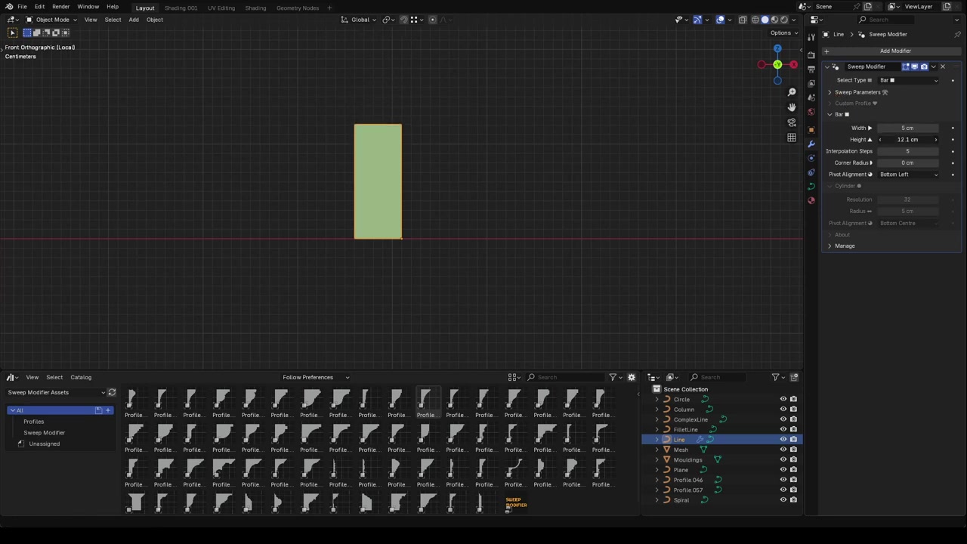Open the Pivot Alignment Bottom Left dropdown

point(908,175)
